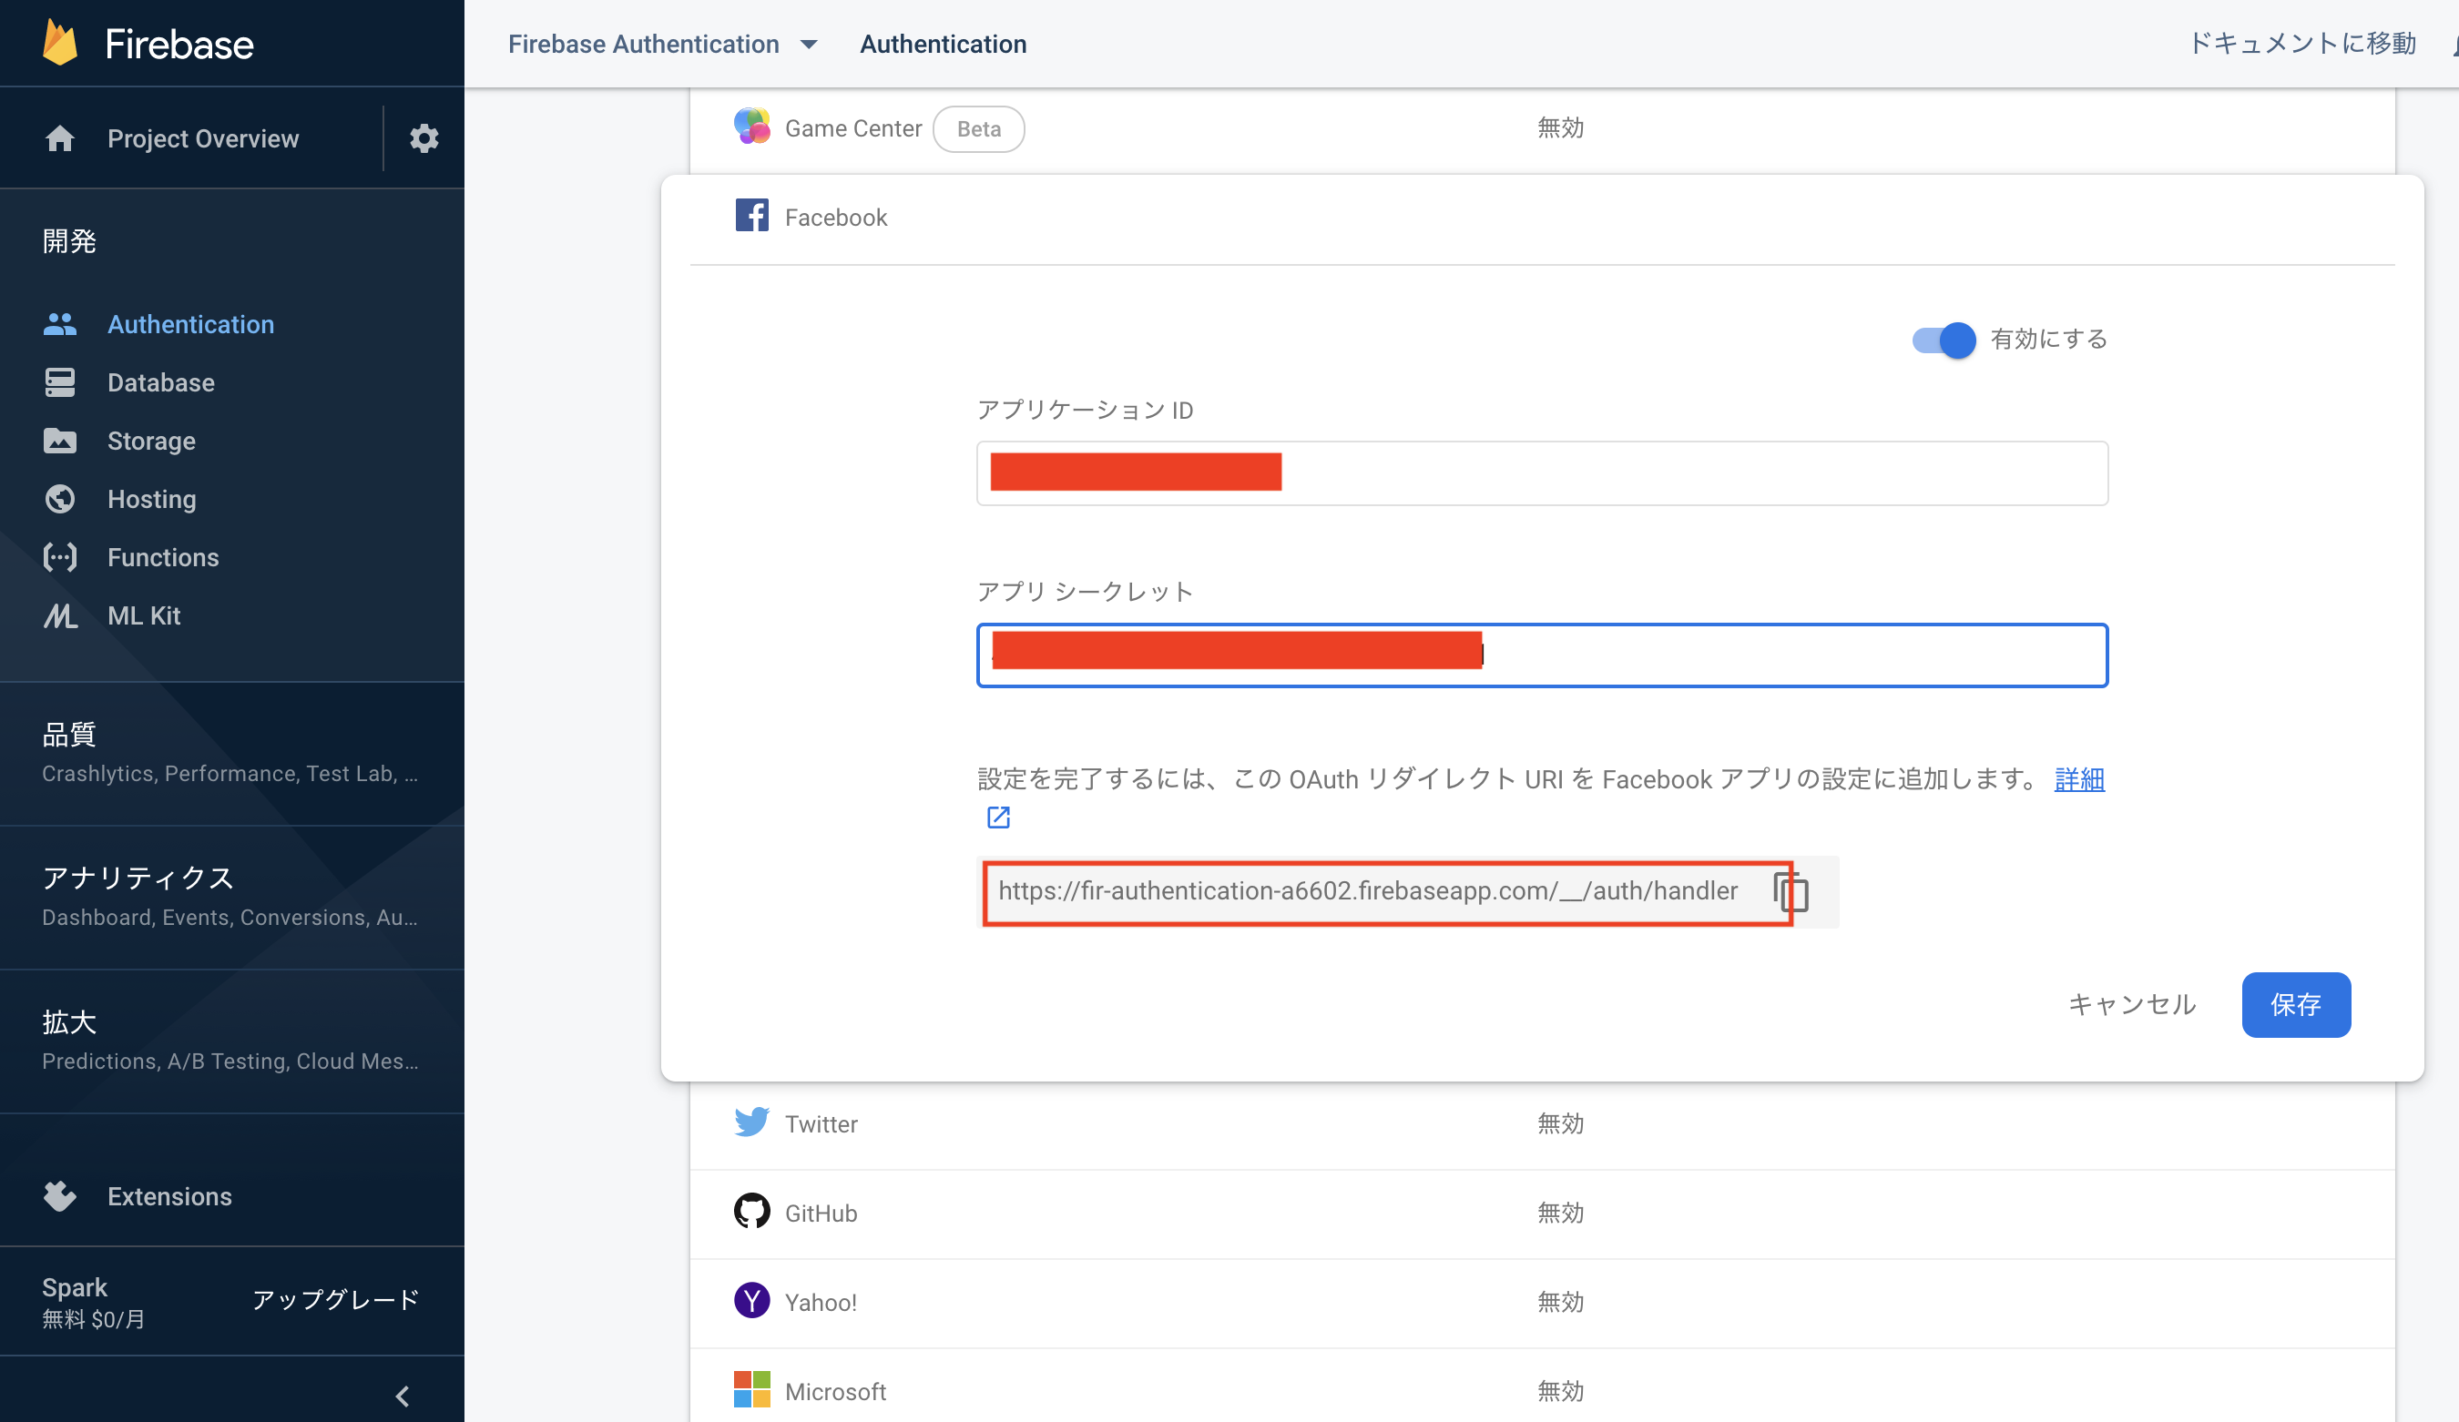Select Database in the sidebar menu
This screenshot has height=1422, width=2459.
160,382
